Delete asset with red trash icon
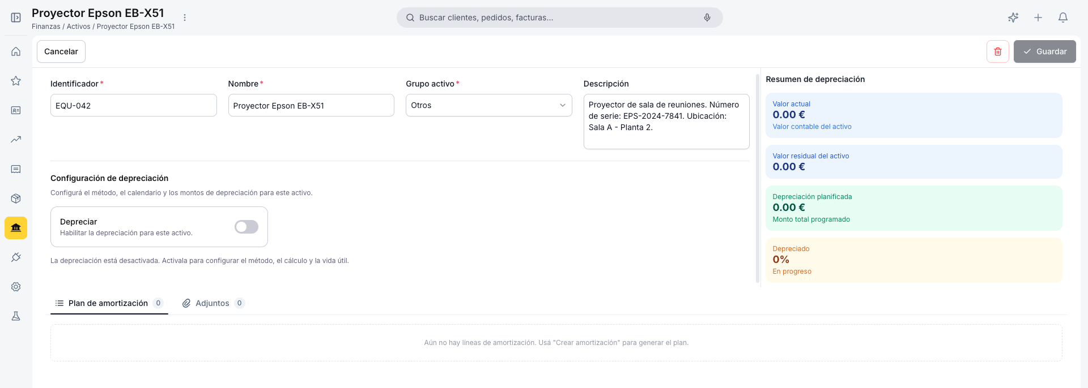1088x388 pixels. [998, 51]
